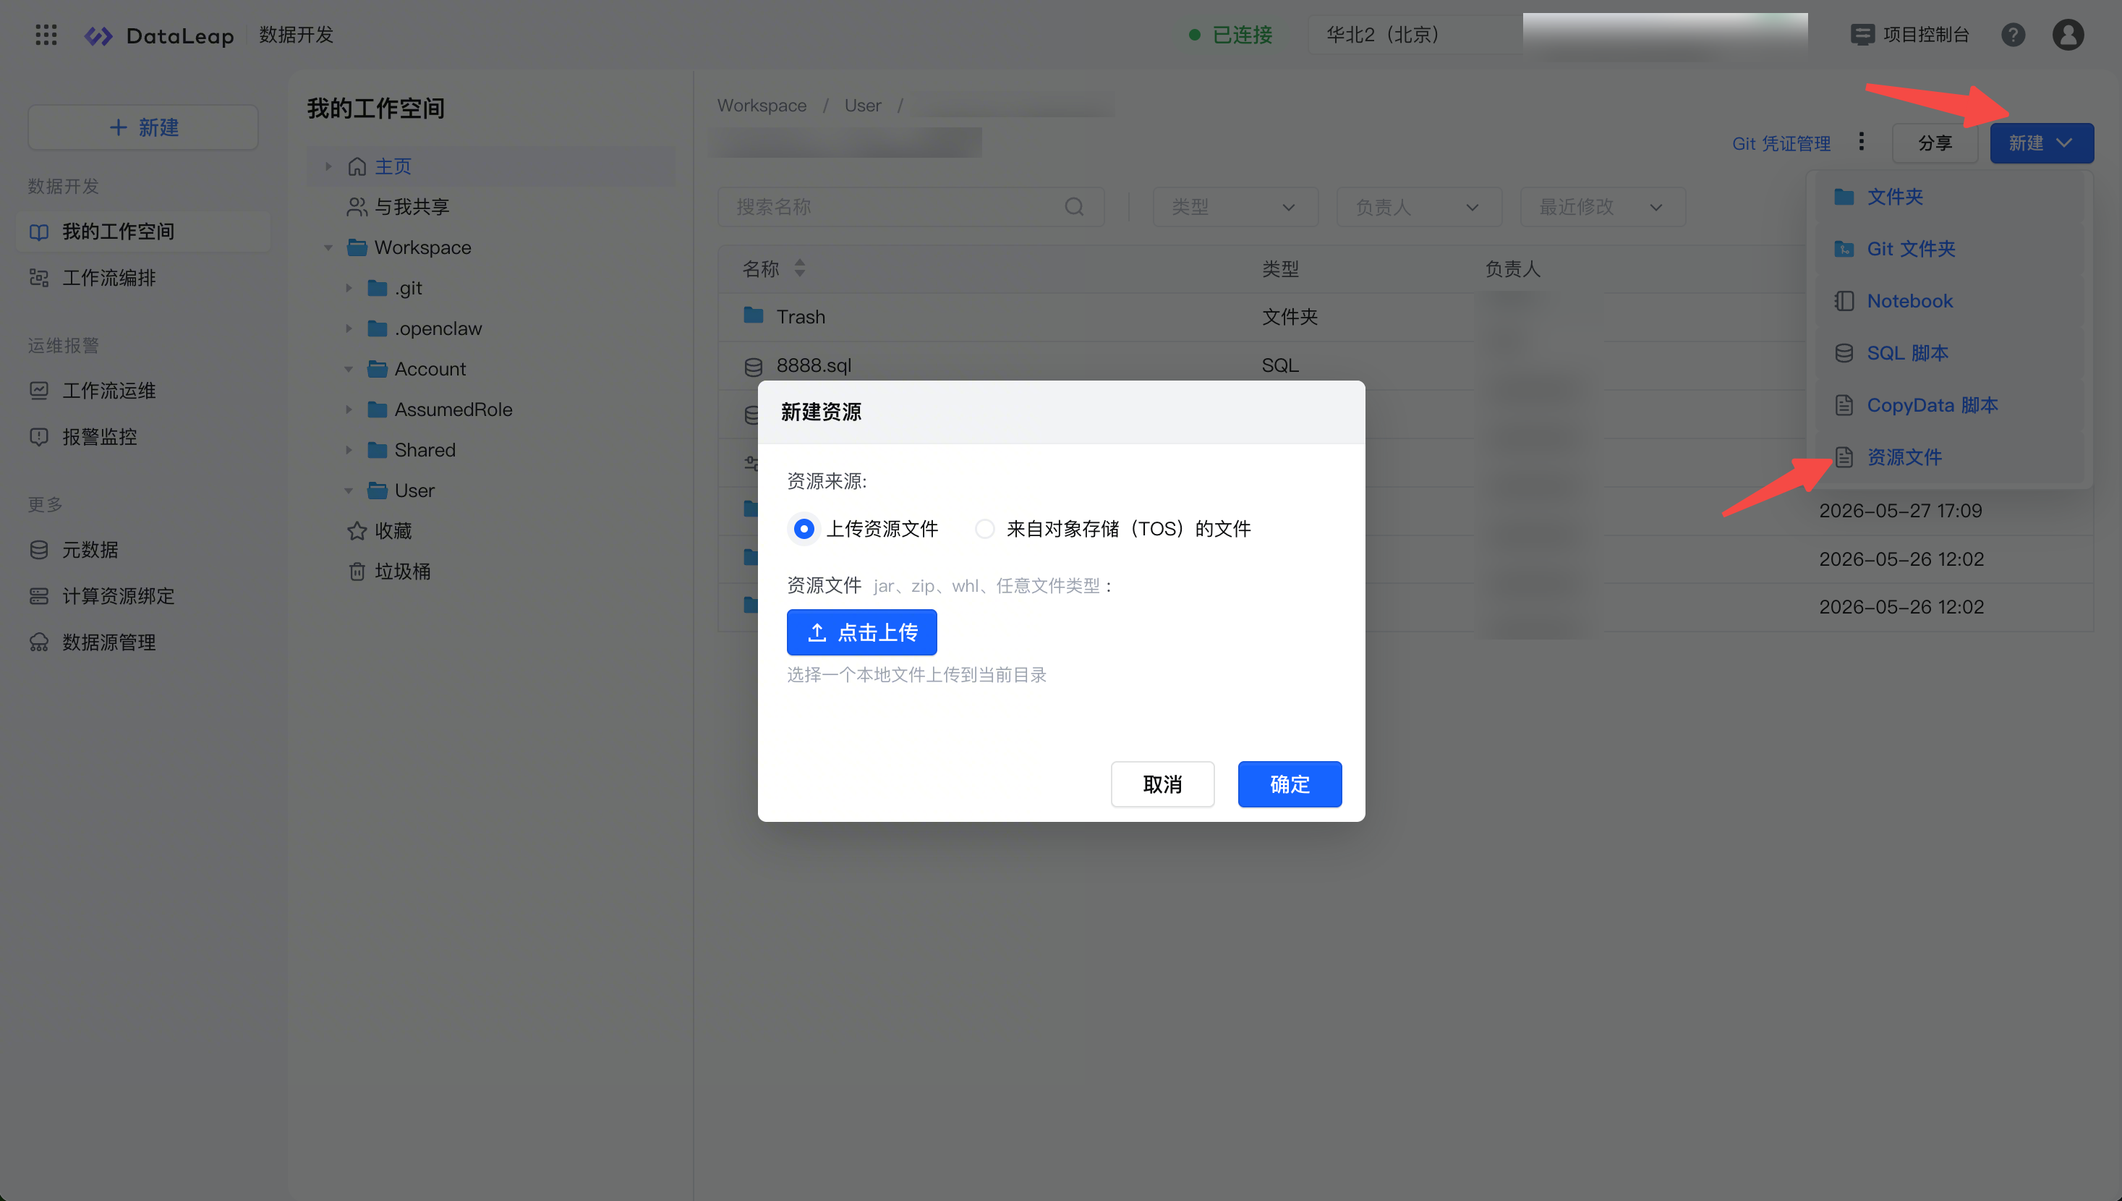Choose 文件夹 from the 新建 menu

click(x=1949, y=196)
